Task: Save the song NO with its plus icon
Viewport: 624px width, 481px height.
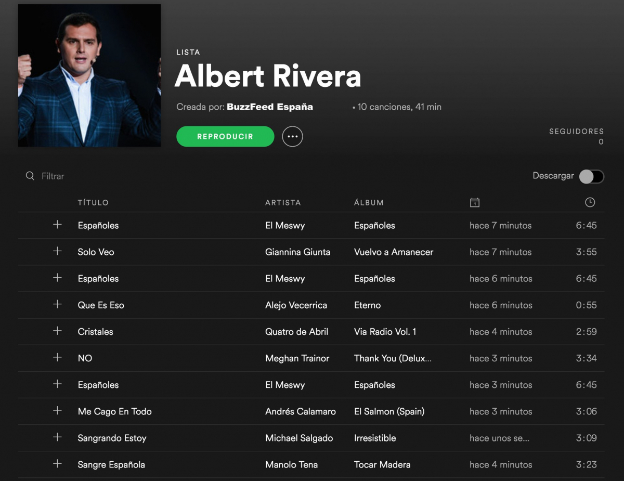Action: coord(57,357)
